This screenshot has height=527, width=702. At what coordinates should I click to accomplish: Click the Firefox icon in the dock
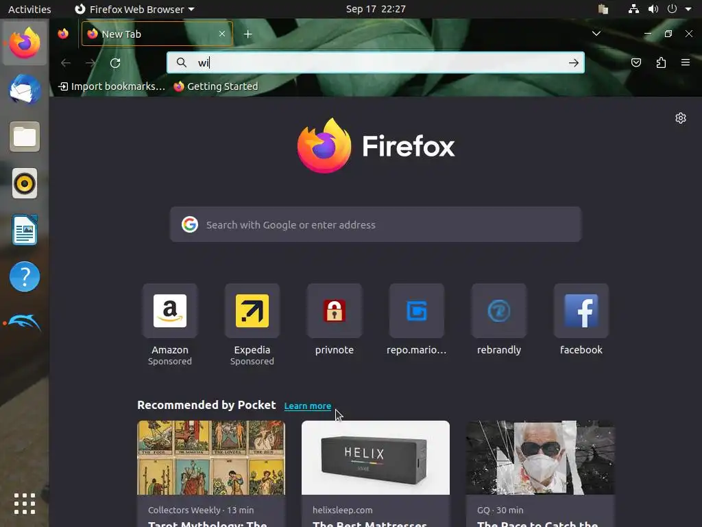coord(25,43)
